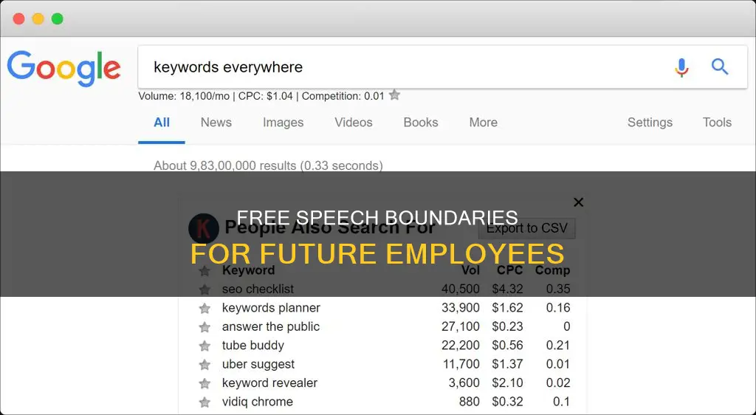Click the 'About 9,83,00,000 results' text
The height and width of the screenshot is (415, 756).
268,166
